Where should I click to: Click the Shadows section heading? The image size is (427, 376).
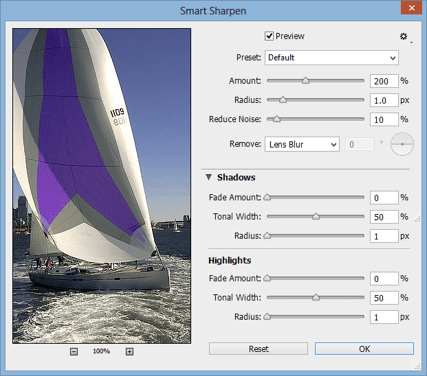click(236, 178)
